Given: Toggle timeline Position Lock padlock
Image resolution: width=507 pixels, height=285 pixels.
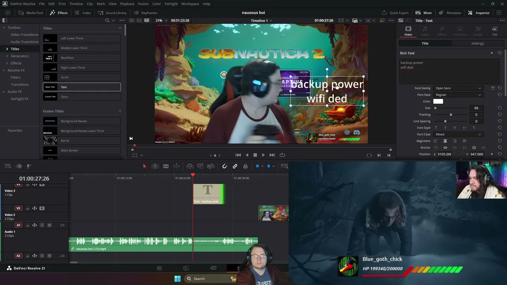Looking at the screenshot, I should (x=245, y=166).
